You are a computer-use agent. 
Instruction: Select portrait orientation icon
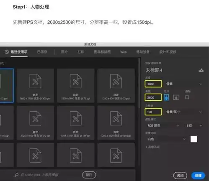tap(166, 97)
